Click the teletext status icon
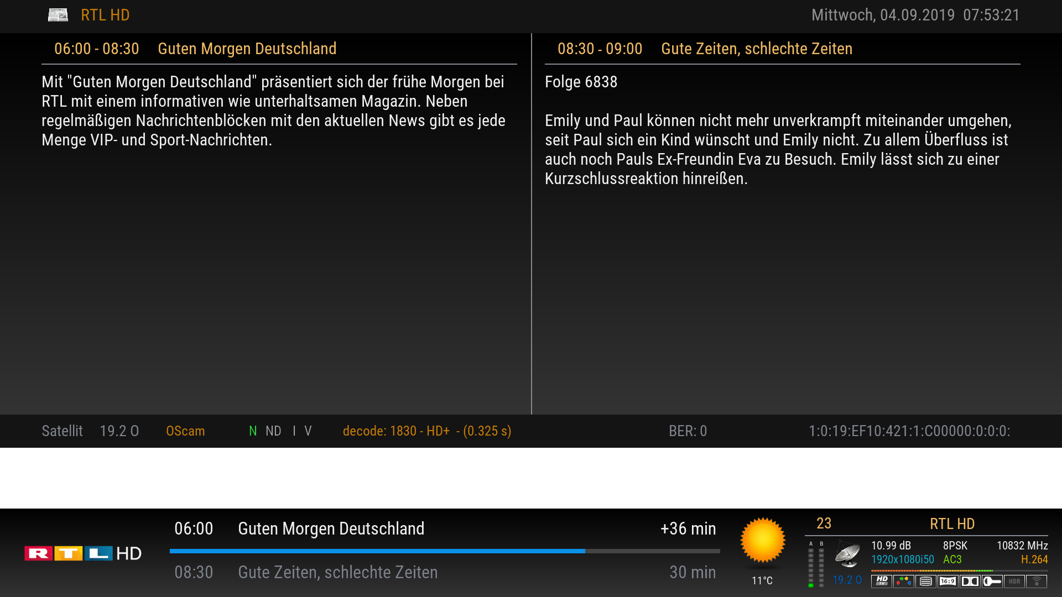 [925, 581]
